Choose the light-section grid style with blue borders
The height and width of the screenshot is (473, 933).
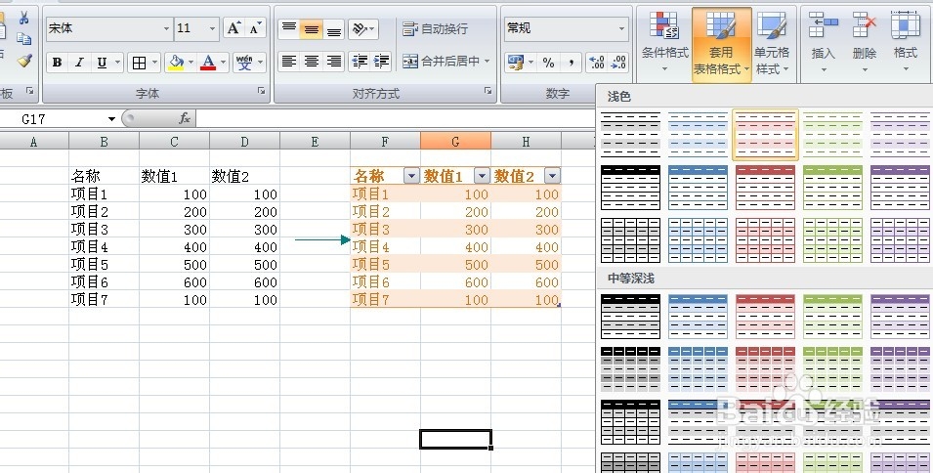[x=698, y=240]
